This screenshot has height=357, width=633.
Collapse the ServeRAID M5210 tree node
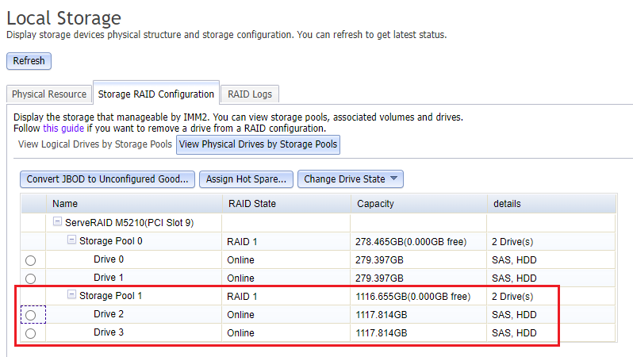tap(58, 222)
